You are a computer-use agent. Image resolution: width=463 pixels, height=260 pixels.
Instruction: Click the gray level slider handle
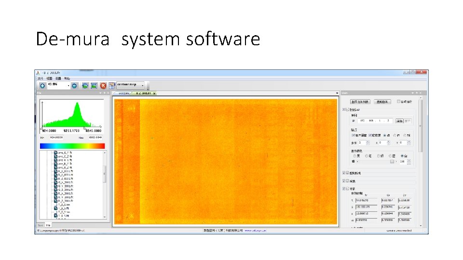tap(392, 162)
